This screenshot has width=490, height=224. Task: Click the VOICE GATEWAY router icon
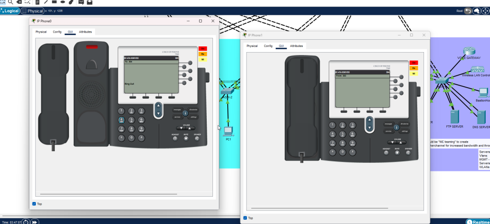[468, 51]
